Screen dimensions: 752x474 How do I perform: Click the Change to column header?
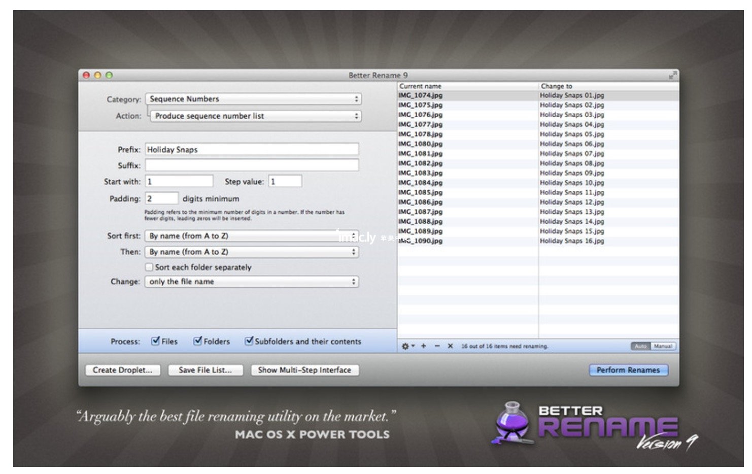[609, 86]
